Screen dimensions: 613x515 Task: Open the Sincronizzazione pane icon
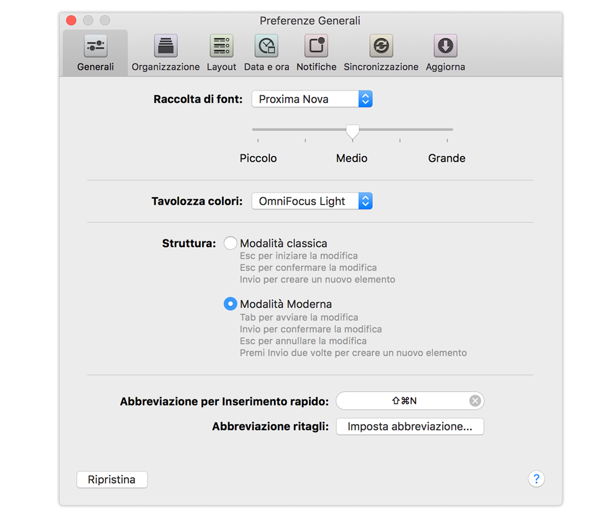point(381,48)
